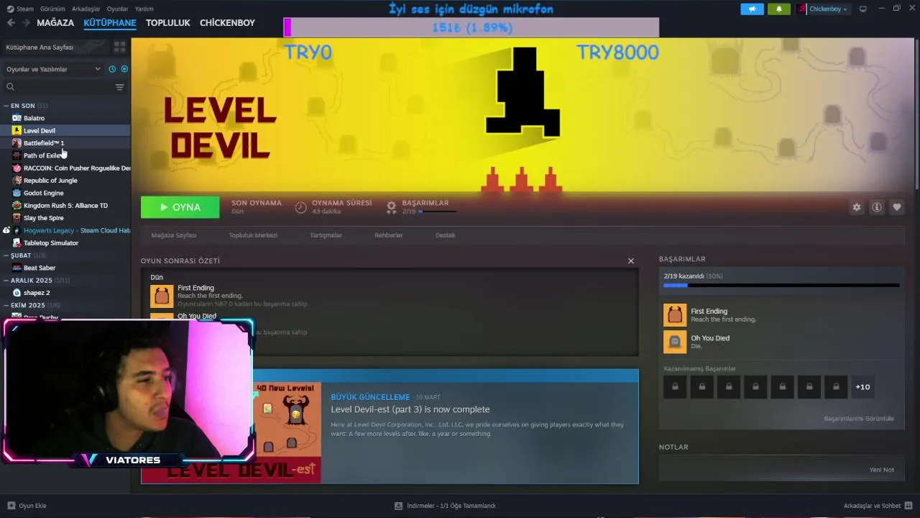Switch library to grid view icon

[x=119, y=47]
